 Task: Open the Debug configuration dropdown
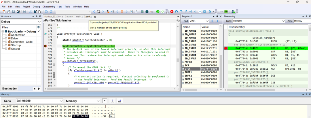pyautogui.click(x=39, y=22)
